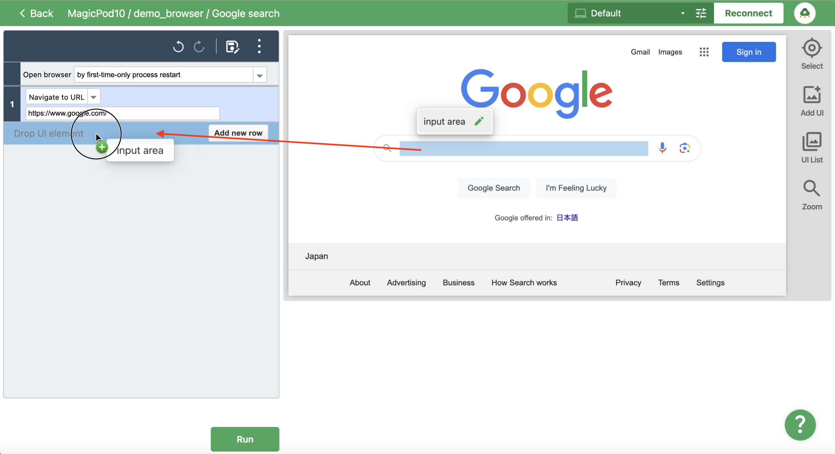Edit input area label with pencil icon

479,121
